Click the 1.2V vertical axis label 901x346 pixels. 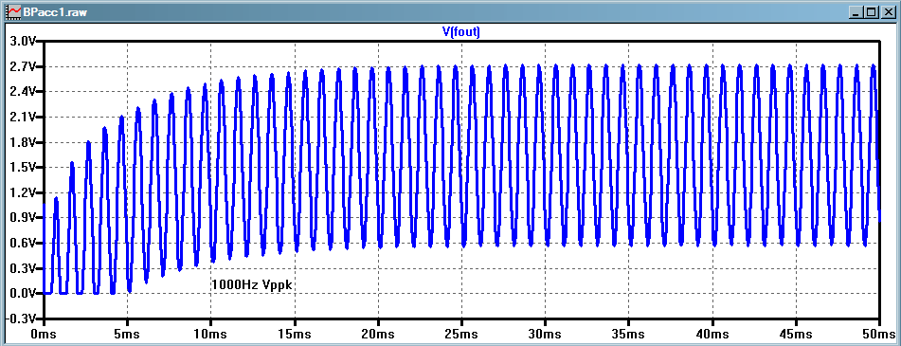tap(22, 192)
